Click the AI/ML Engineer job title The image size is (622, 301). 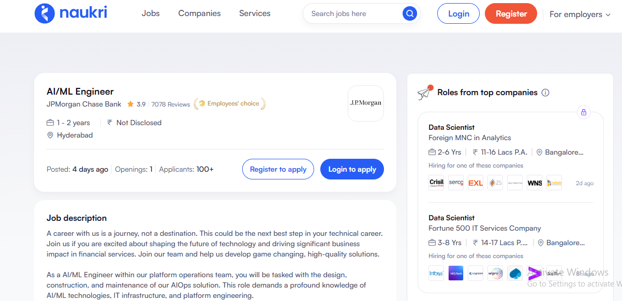80,92
